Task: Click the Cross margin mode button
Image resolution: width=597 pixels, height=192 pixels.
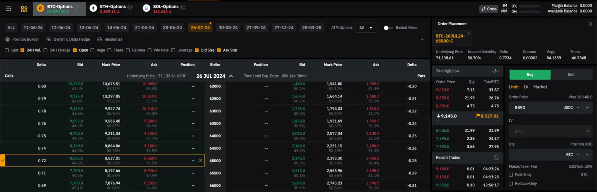Action: point(489,9)
